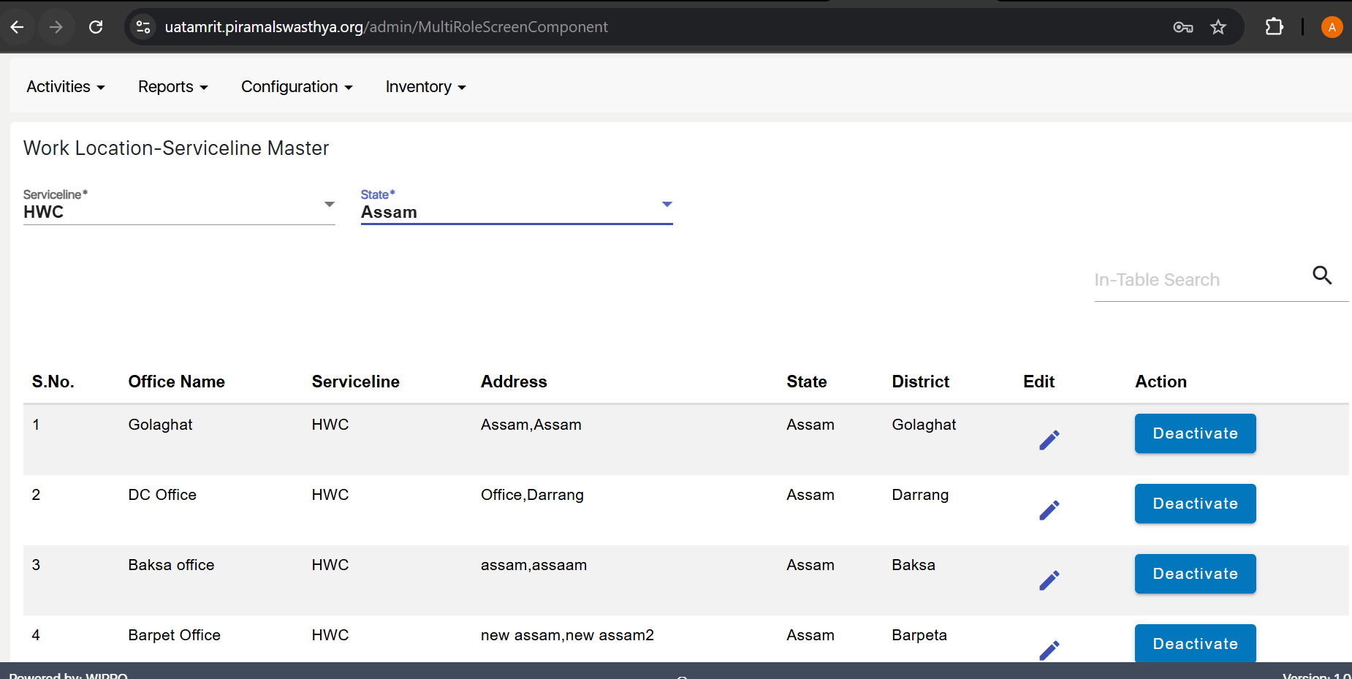Screen dimensions: 1352x679
Task: Deactivate the Golaghat office
Action: click(x=1195, y=433)
